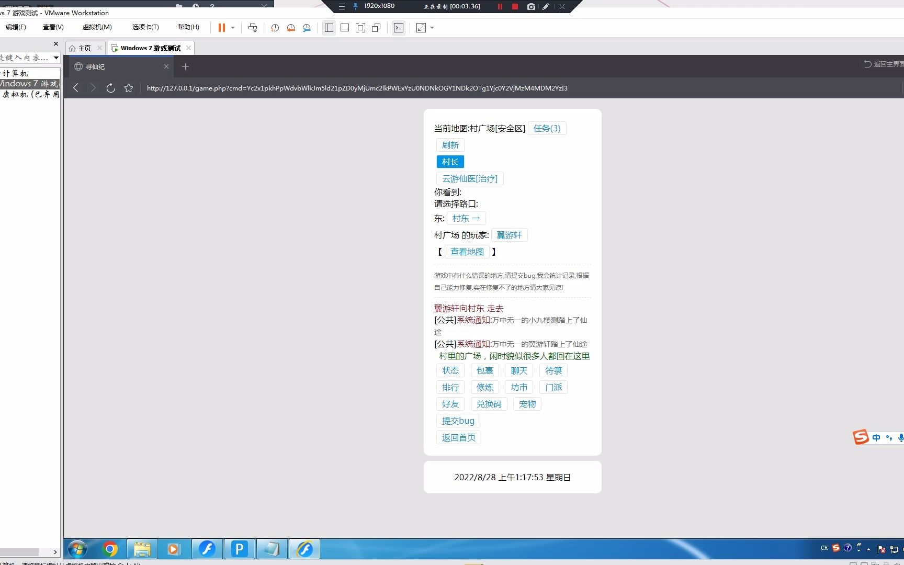This screenshot has height=565, width=904.
Task: Open the recorder's annotation pencil tool
Action: (546, 7)
